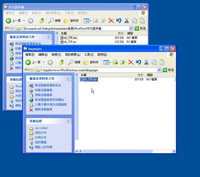Open the 檔案(F) menu in languages window
200x177 pixels.
click(x=30, y=55)
